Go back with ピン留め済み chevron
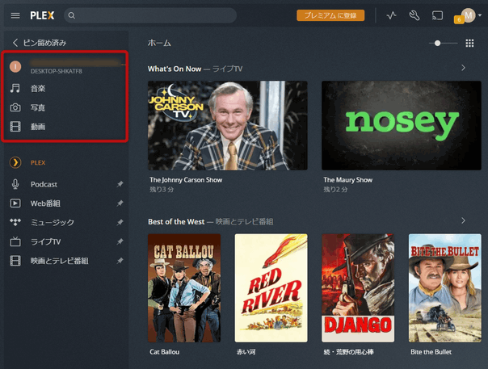 pyautogui.click(x=15, y=43)
